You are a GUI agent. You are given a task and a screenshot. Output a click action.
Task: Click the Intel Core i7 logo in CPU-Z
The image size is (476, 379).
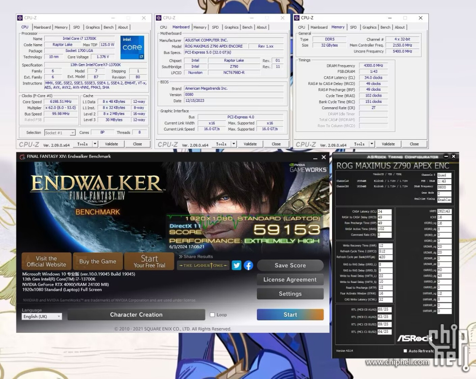coord(132,47)
